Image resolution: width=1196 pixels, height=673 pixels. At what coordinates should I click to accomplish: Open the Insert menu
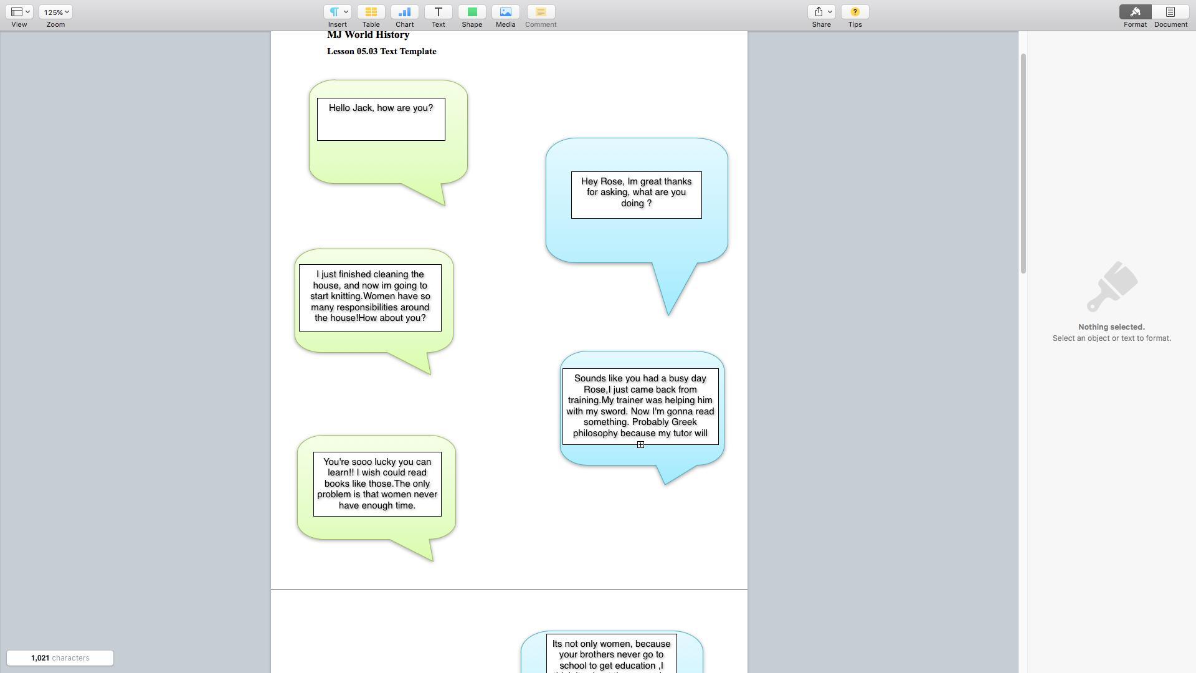[337, 12]
